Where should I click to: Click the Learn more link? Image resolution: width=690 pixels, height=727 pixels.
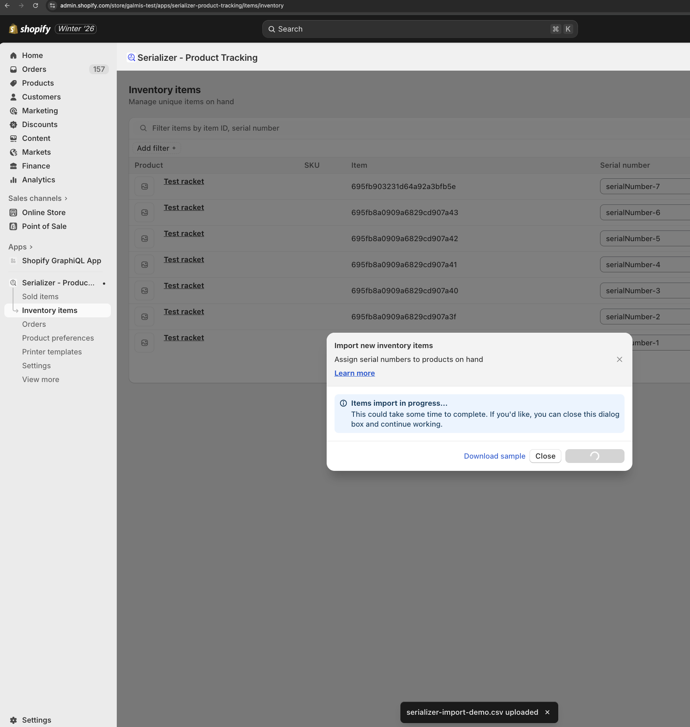(354, 373)
